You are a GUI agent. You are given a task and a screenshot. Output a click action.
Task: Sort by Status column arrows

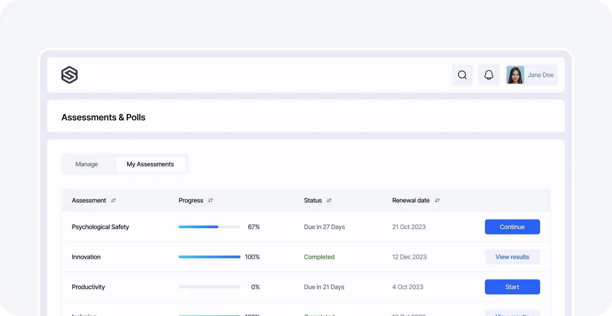[x=329, y=201]
